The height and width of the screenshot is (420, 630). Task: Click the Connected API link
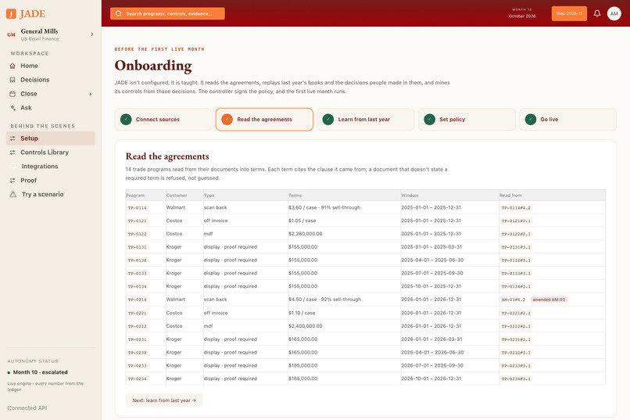click(27, 408)
